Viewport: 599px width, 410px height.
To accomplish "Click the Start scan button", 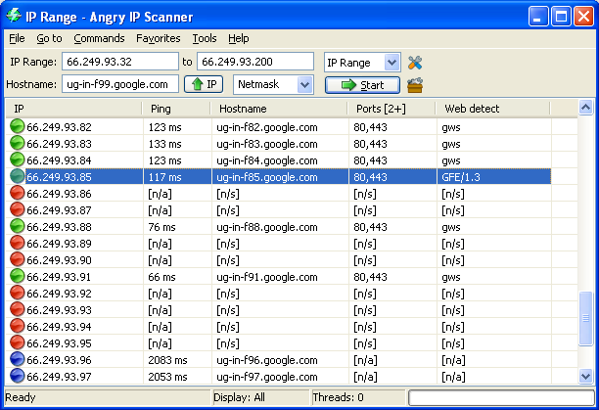I will point(362,85).
